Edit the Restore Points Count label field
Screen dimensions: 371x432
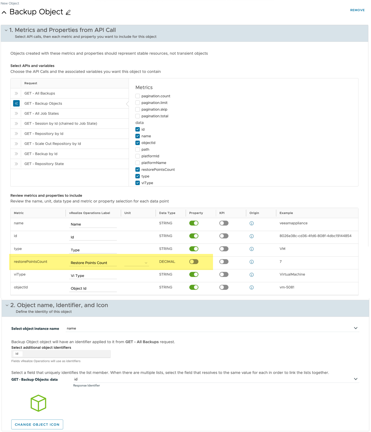click(93, 263)
